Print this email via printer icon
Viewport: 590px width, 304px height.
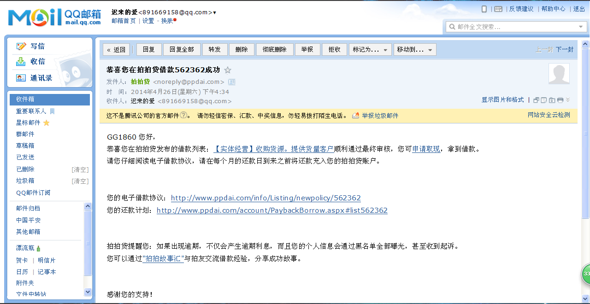coord(560,100)
